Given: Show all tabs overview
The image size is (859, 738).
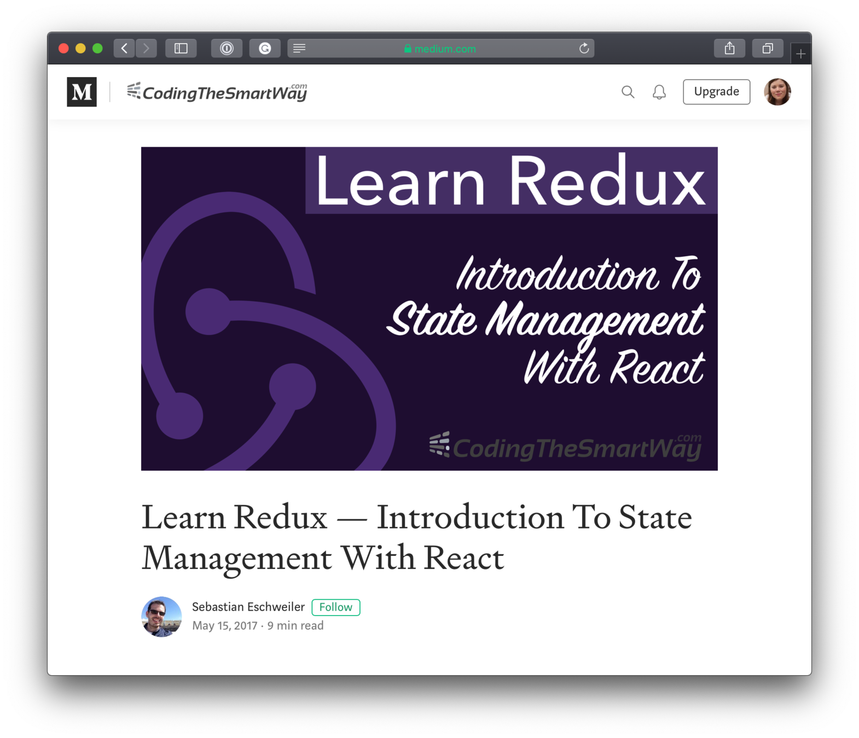Looking at the screenshot, I should coord(768,49).
